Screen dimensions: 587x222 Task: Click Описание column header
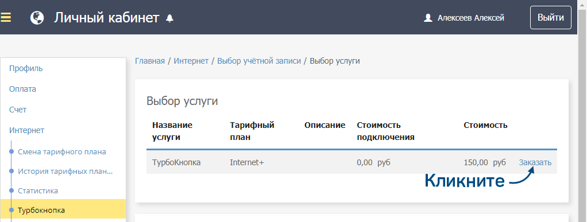325,125
